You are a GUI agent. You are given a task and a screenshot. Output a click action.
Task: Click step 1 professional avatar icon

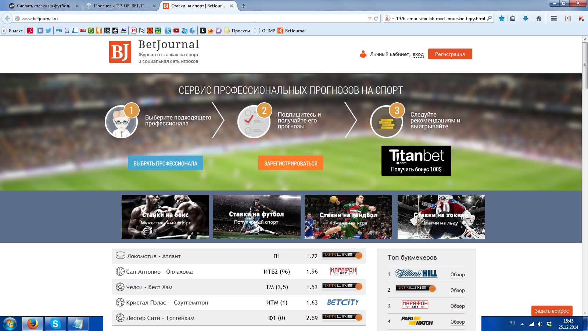pyautogui.click(x=121, y=122)
